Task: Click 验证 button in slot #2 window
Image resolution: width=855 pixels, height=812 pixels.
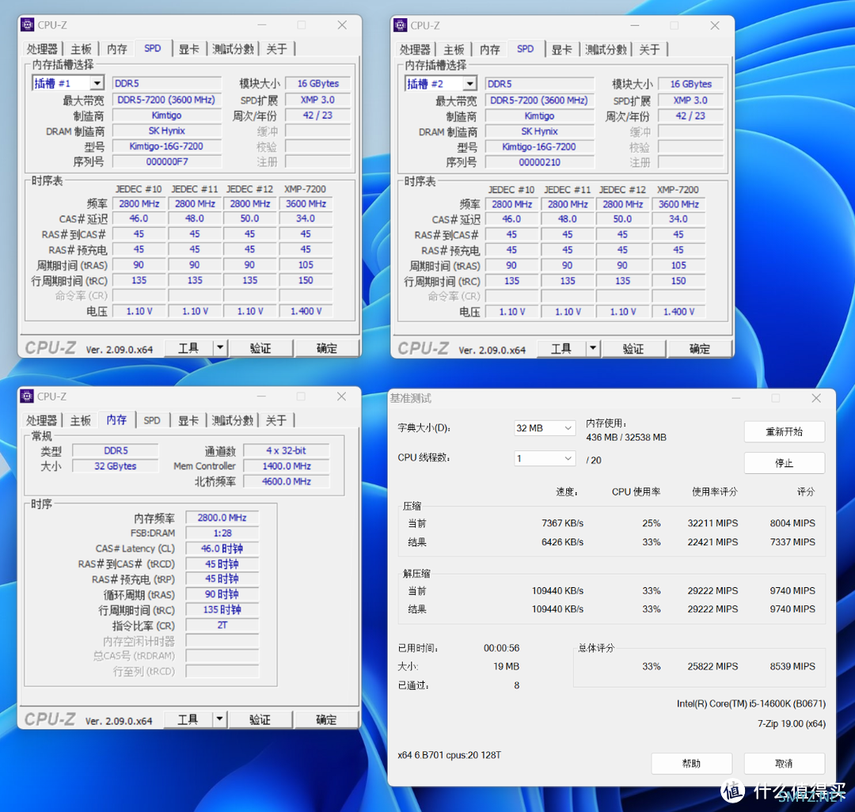Action: (x=633, y=348)
